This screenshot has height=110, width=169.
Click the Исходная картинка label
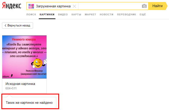20,84
